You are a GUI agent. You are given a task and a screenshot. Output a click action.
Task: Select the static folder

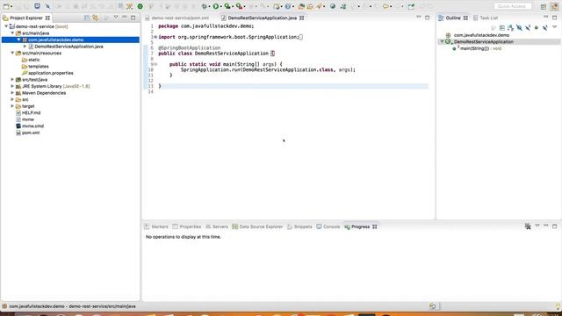33,60
